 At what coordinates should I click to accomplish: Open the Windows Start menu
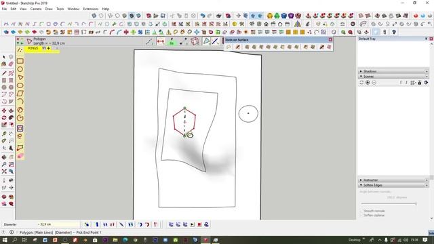5,240
